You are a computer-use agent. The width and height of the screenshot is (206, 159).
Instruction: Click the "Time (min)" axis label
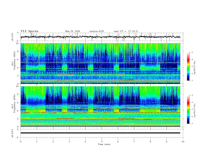[x=104, y=144]
